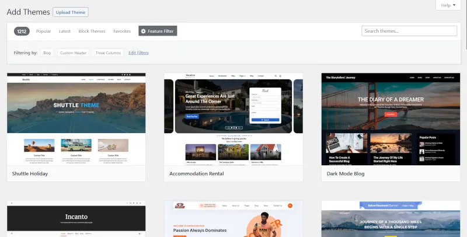The height and width of the screenshot is (237, 467).
Task: Open the Passion Always Dominates sports theme
Action: coord(233,219)
